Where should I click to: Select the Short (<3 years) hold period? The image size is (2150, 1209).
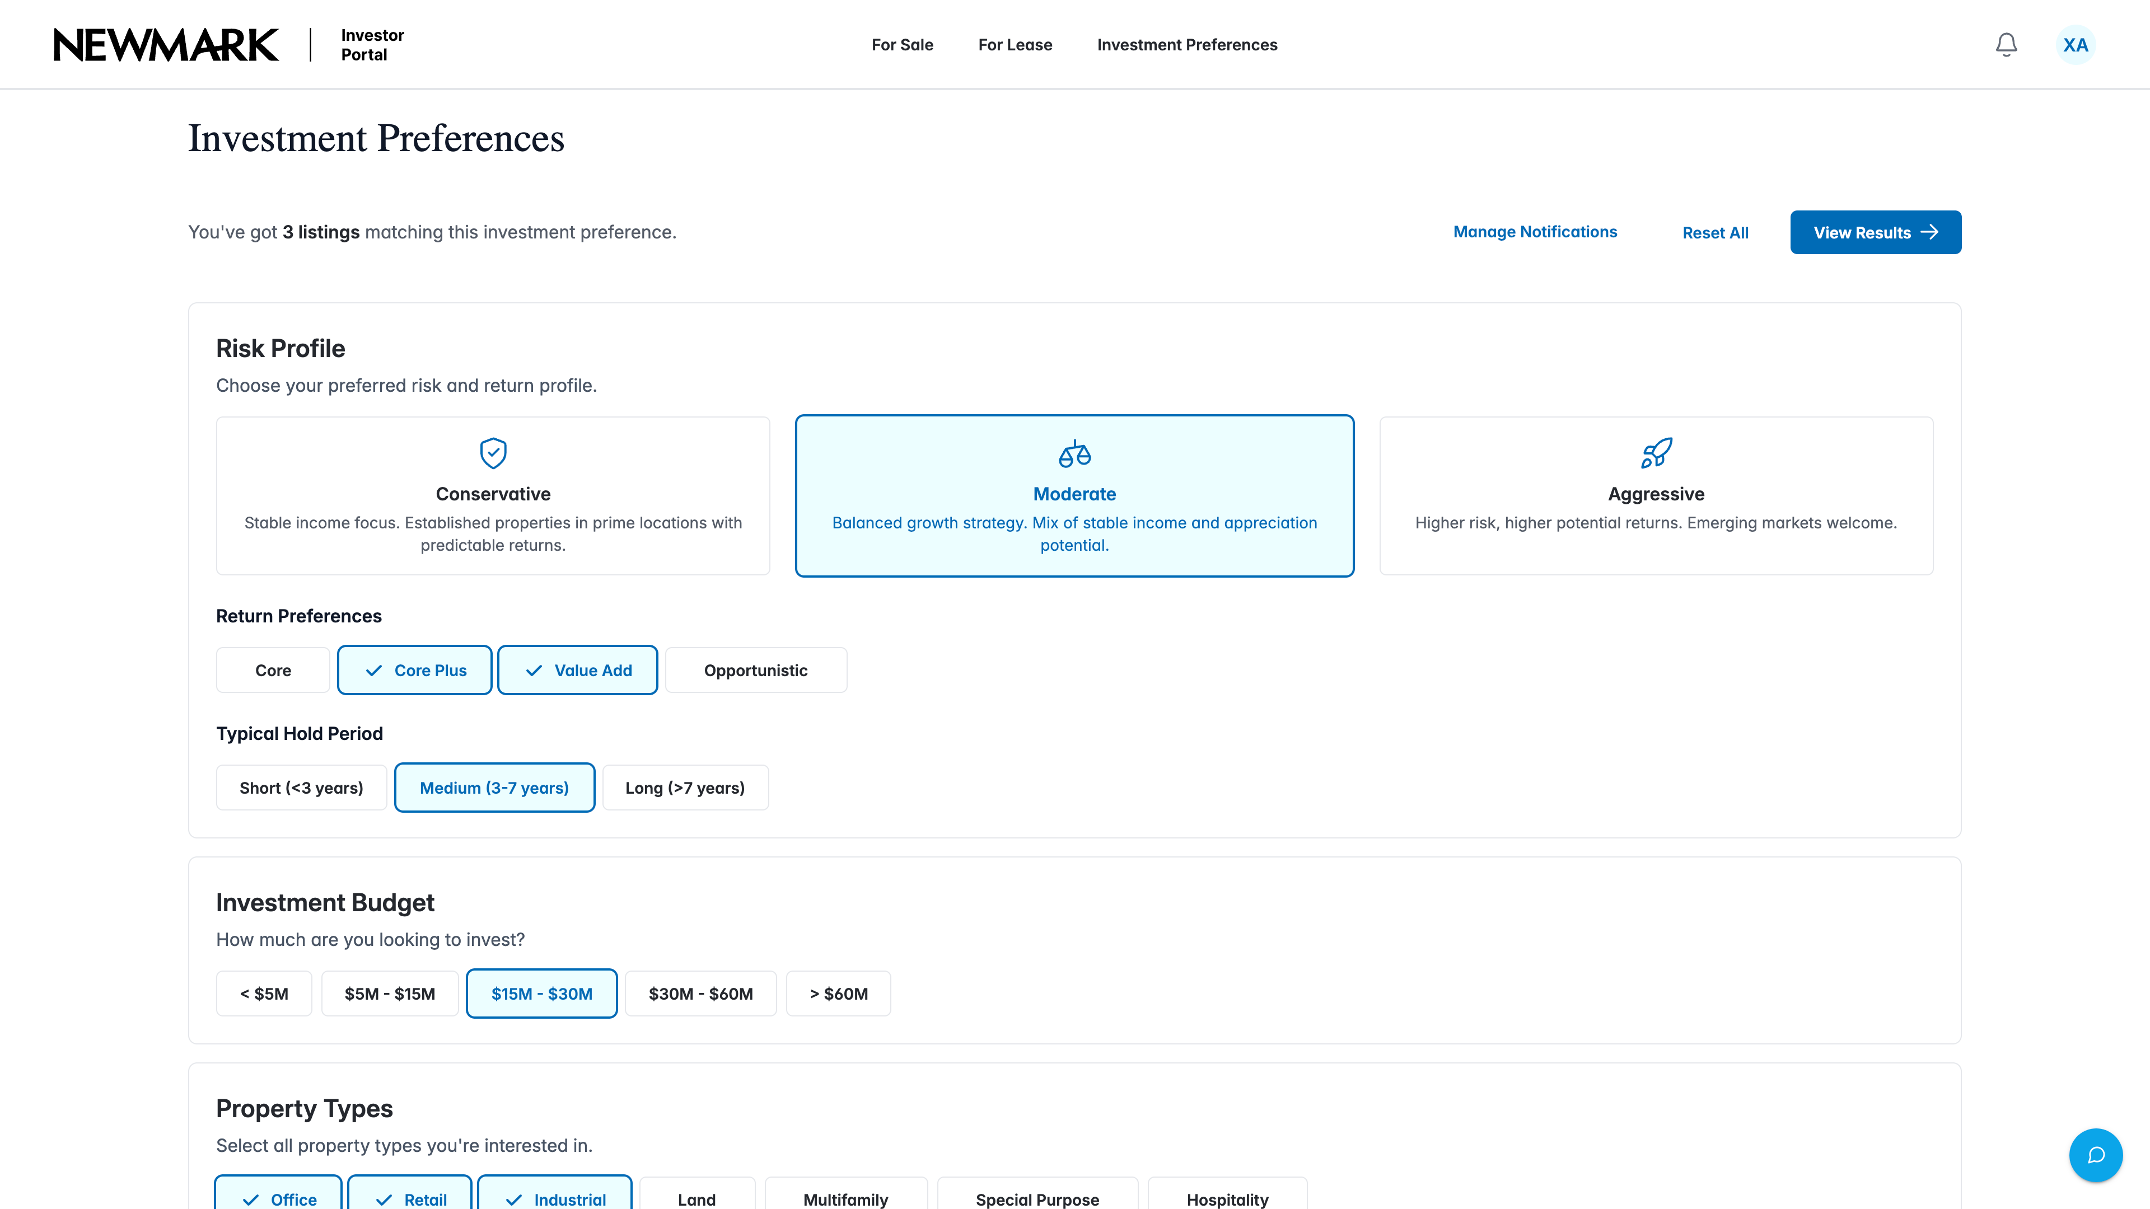(x=301, y=788)
